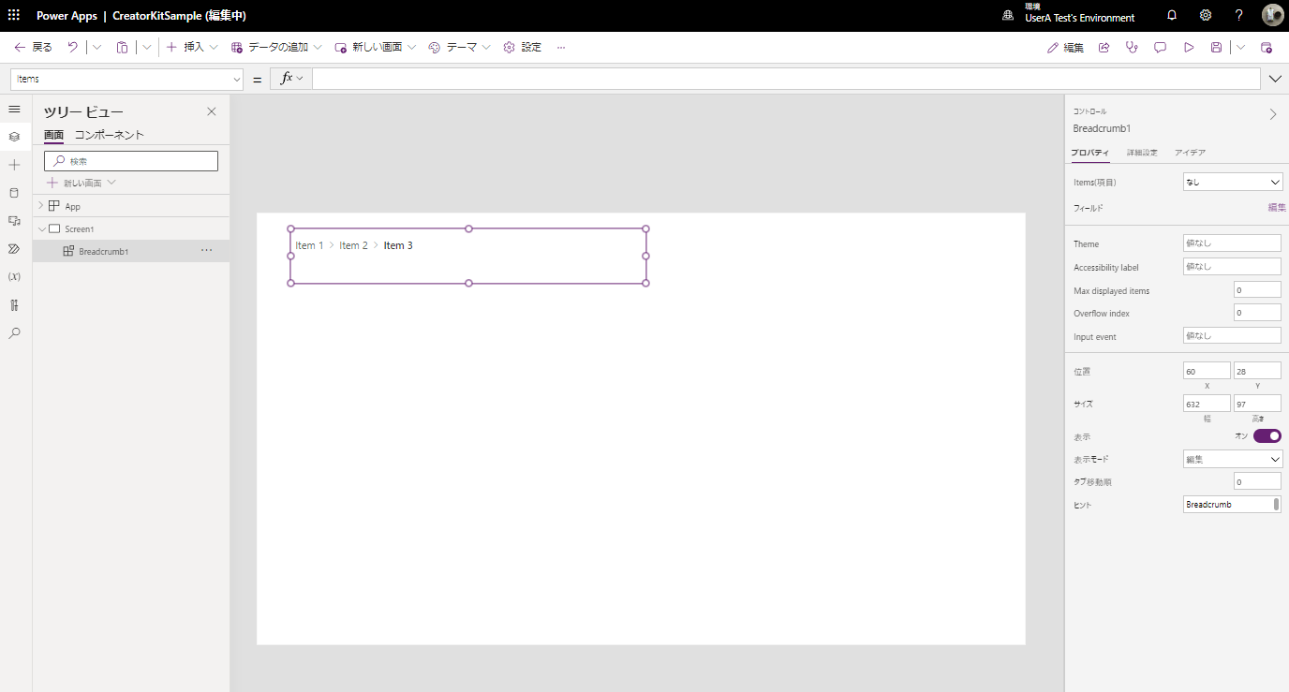Open the Power Automate panel
The width and height of the screenshot is (1289, 692).
14,249
